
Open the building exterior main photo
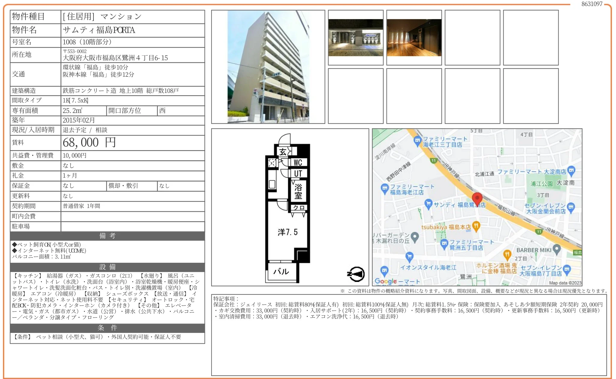268,67
